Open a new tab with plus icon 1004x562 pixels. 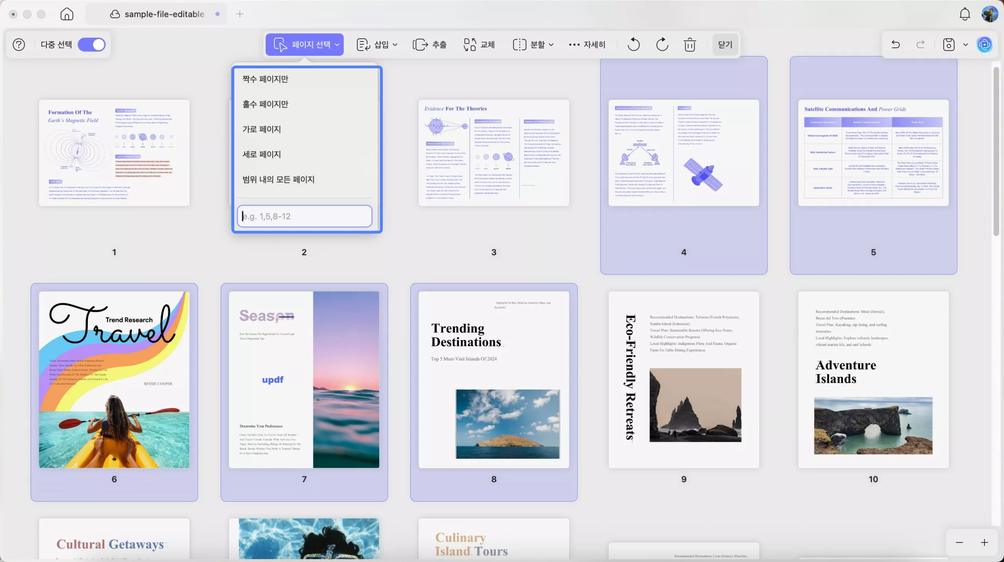[240, 14]
